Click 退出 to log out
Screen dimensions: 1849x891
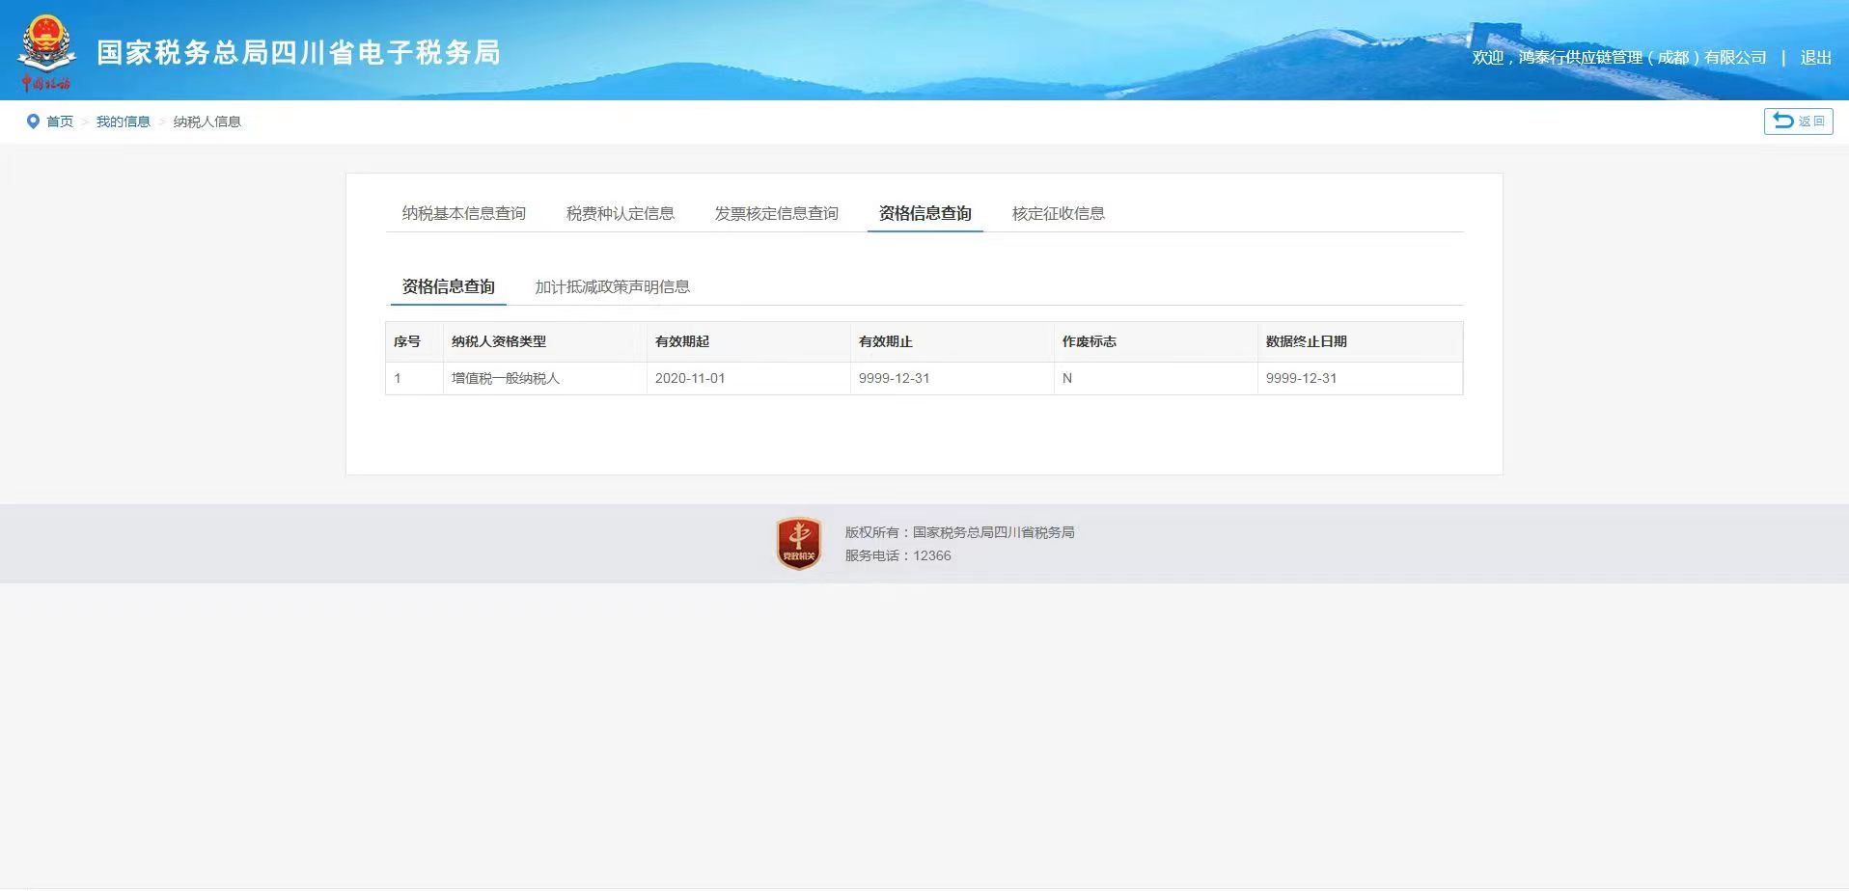[x=1815, y=58]
